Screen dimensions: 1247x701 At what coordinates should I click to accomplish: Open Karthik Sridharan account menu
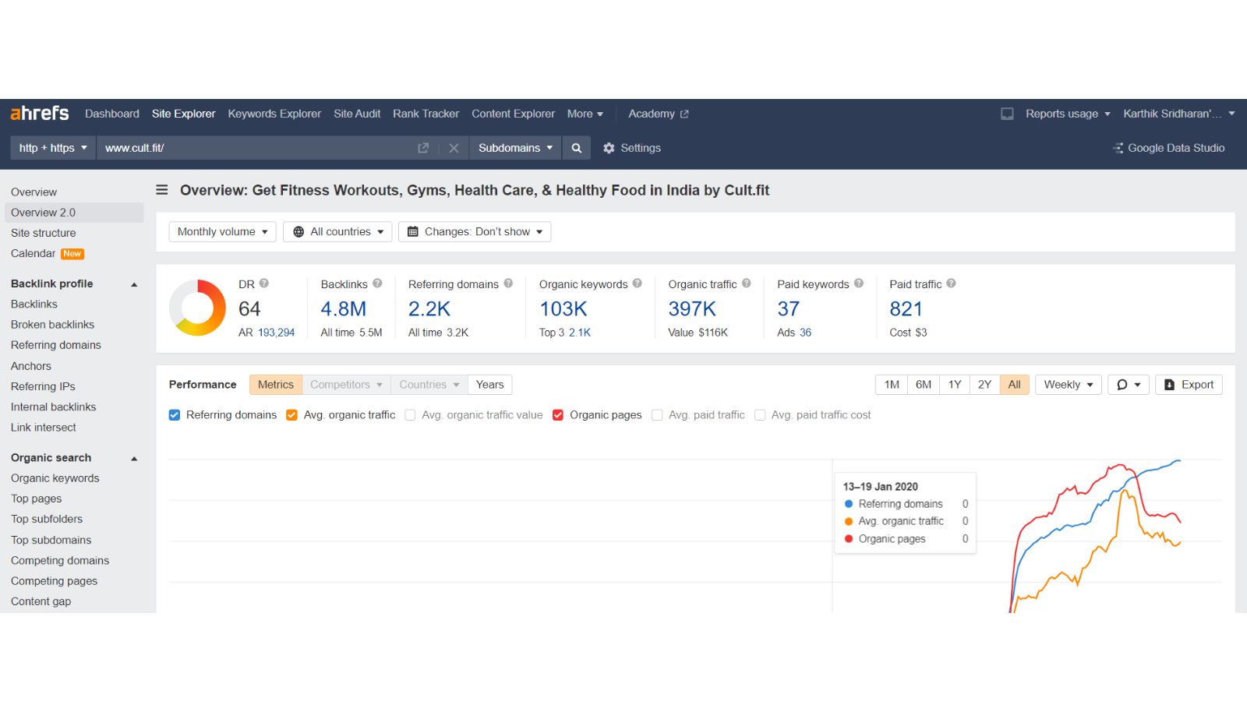1179,114
